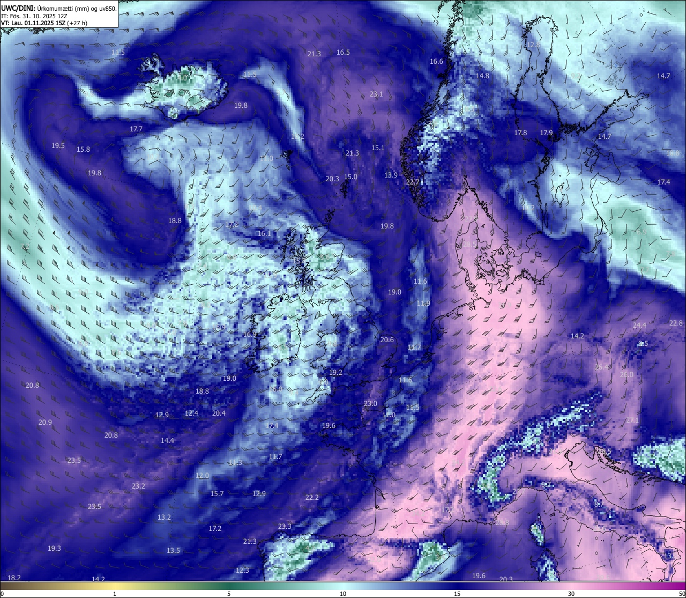Select the 24.4 value over eastern Europe

(x=639, y=325)
